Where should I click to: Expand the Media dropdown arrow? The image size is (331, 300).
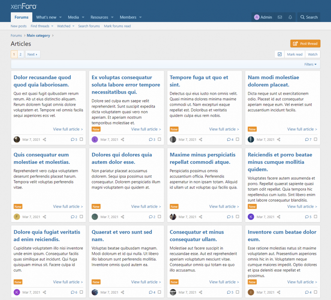pyautogui.click(x=83, y=17)
